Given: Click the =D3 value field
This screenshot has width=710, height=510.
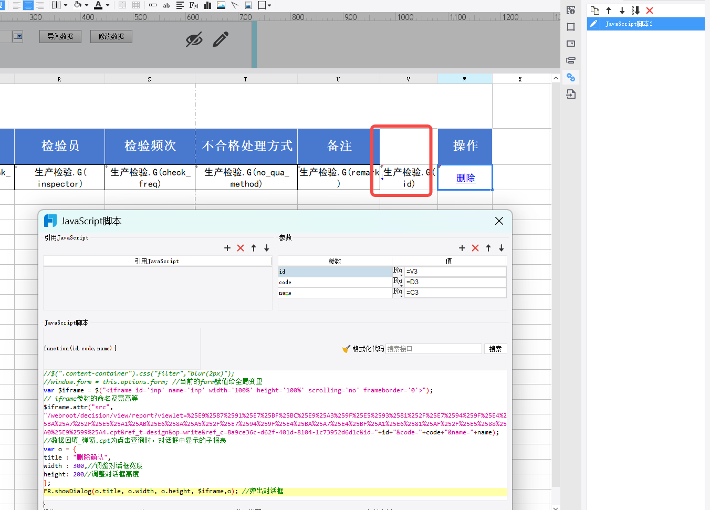Looking at the screenshot, I should coord(455,282).
